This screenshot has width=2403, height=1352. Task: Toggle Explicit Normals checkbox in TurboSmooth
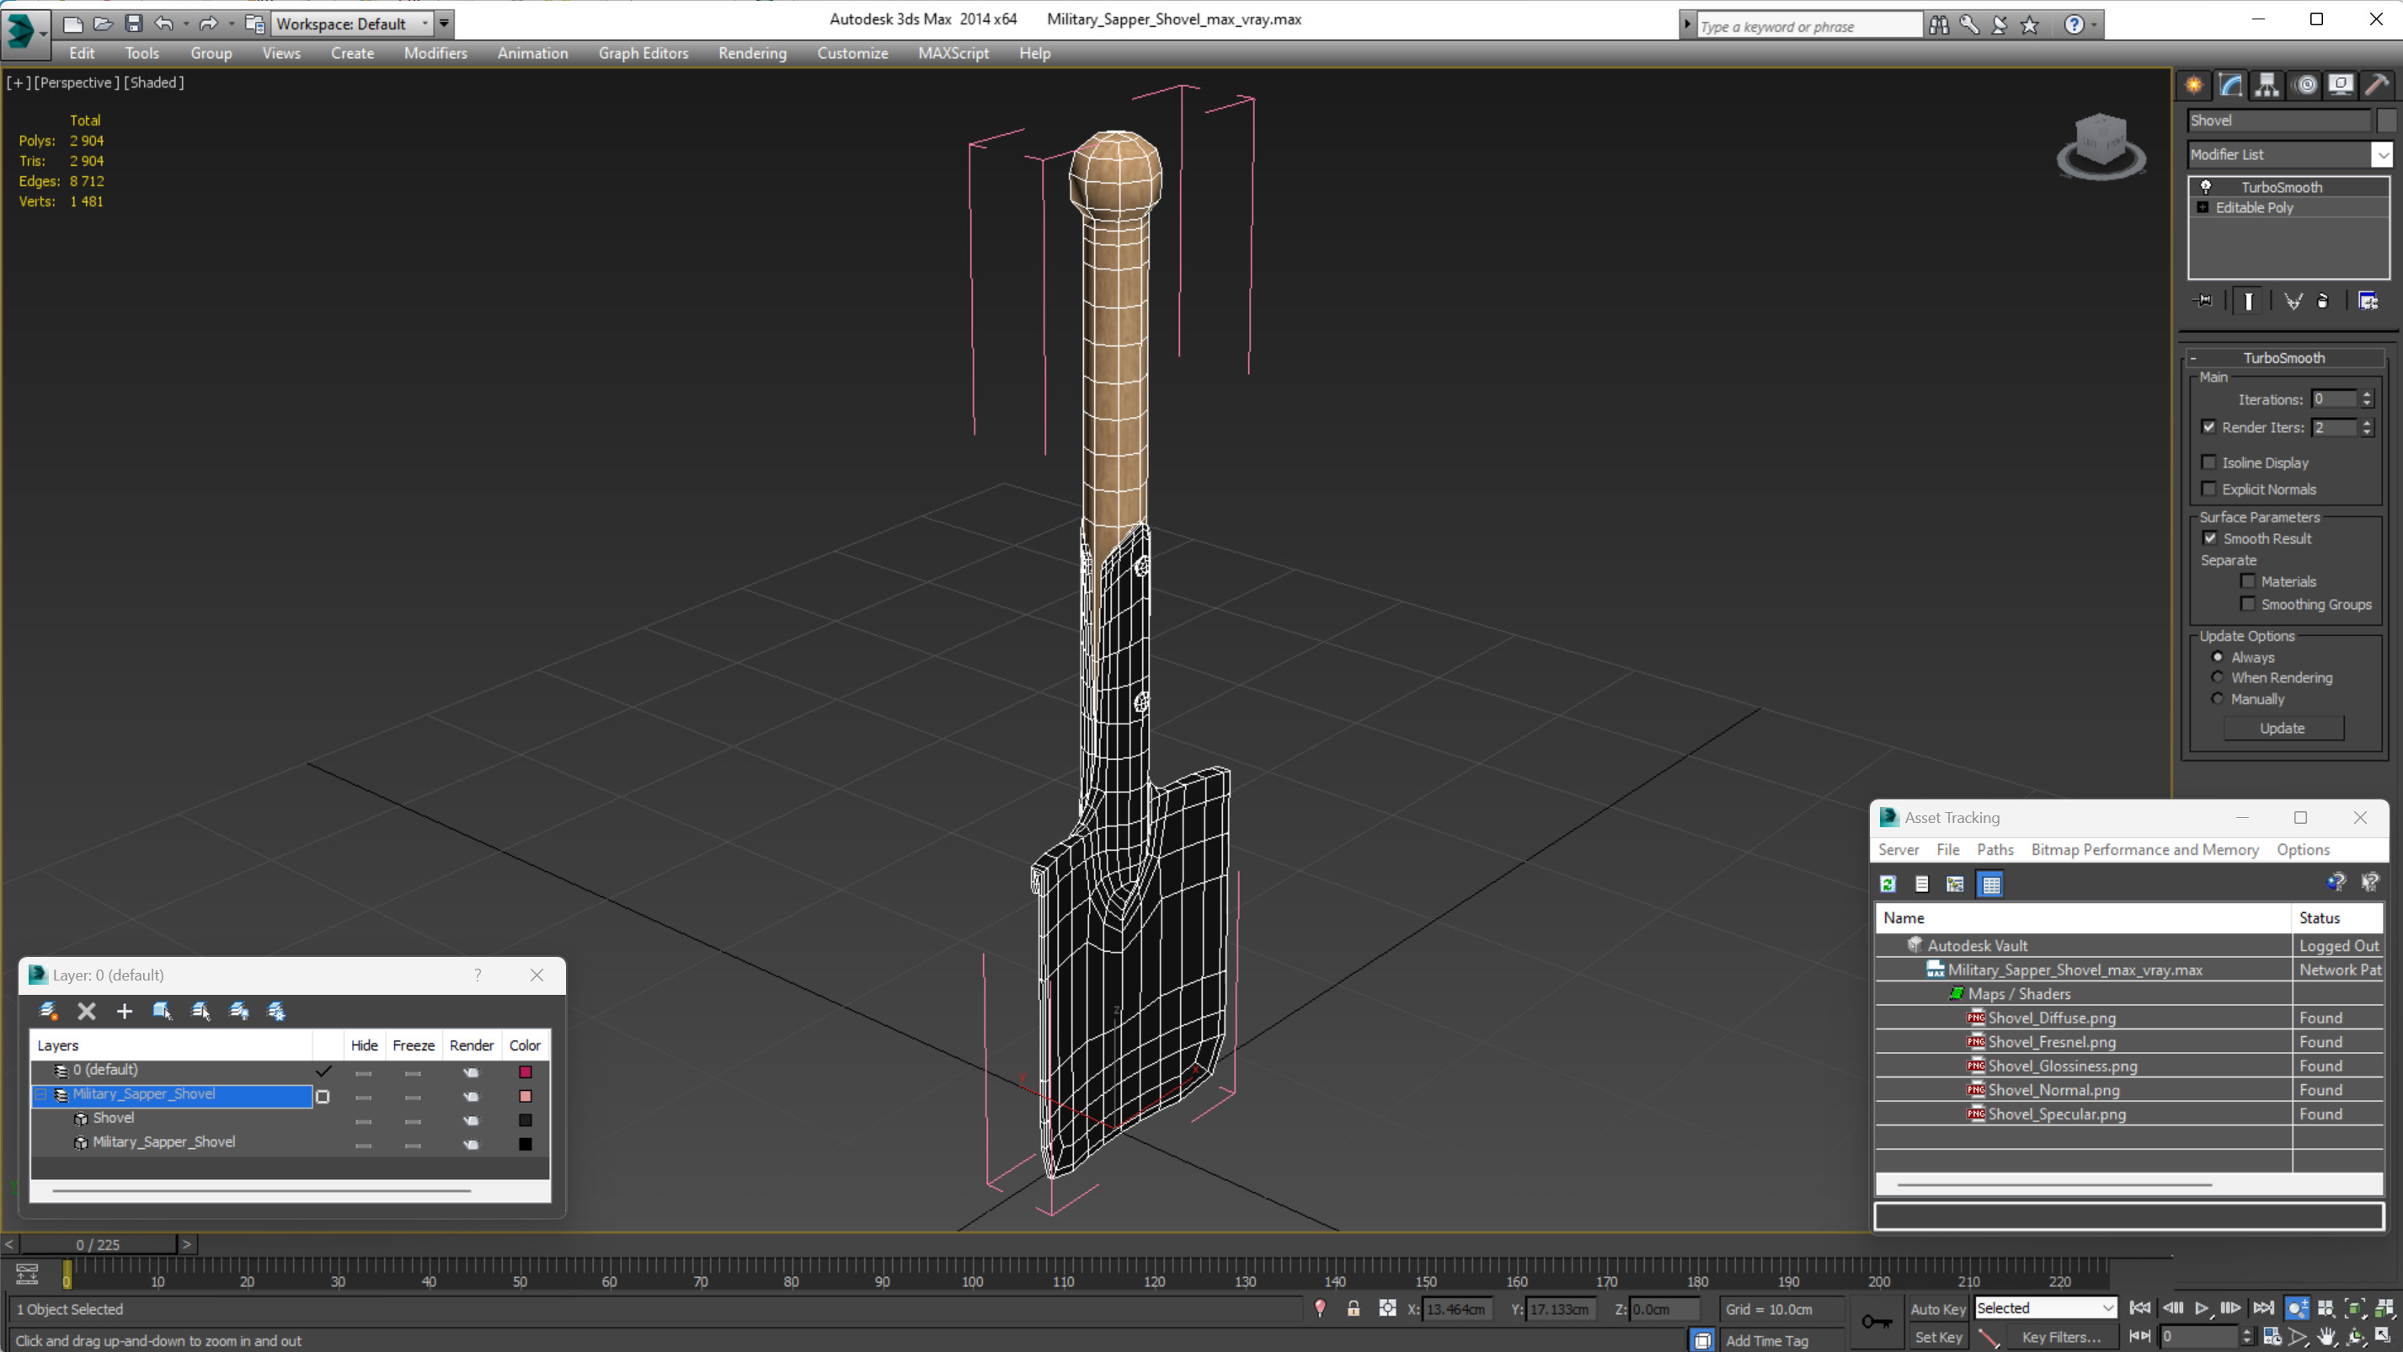[x=2210, y=489]
